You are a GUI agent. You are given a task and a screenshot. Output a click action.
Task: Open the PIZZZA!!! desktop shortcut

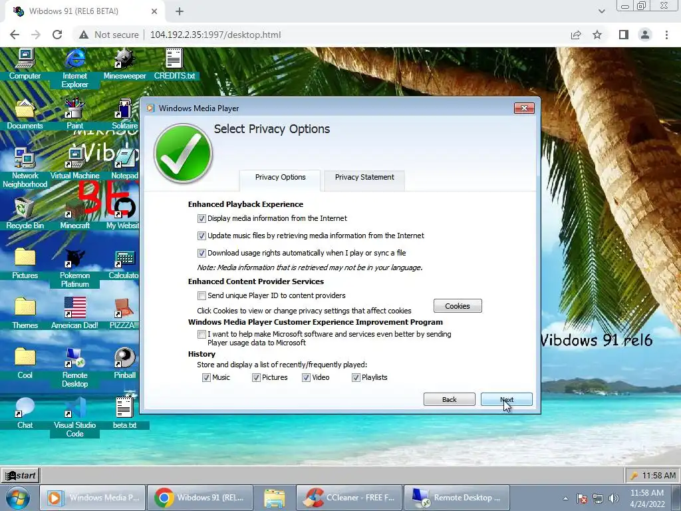(124, 314)
